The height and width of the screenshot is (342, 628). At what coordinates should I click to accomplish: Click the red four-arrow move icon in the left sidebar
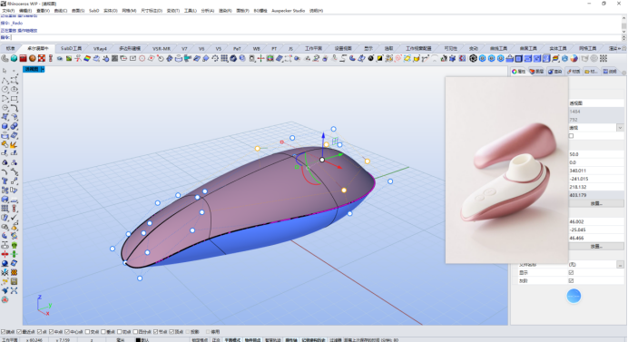coord(5,254)
